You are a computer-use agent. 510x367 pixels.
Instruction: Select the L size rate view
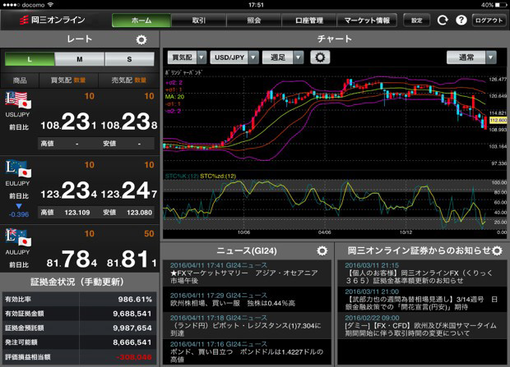[30, 59]
